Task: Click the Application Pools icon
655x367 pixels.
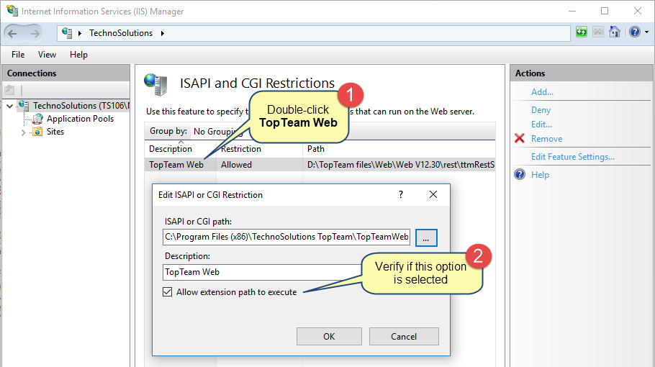Action: [37, 119]
